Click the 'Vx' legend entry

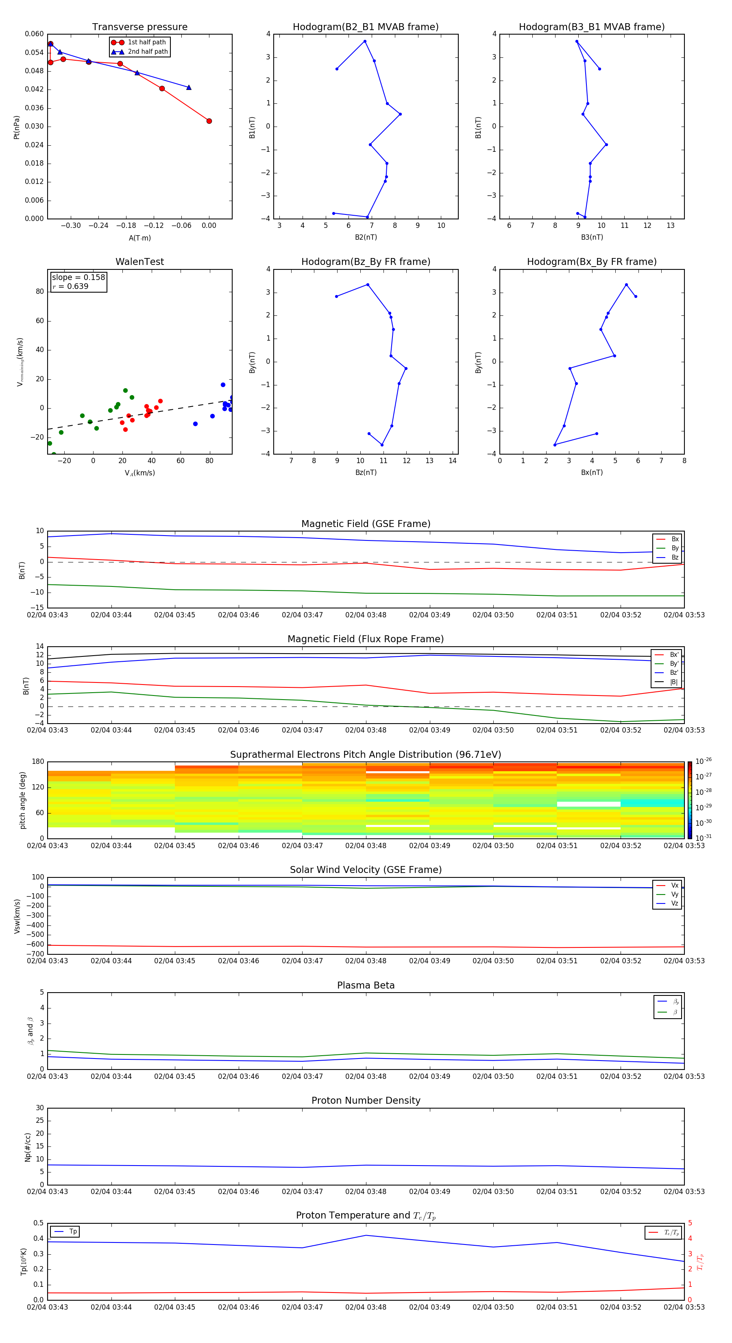[667, 885]
